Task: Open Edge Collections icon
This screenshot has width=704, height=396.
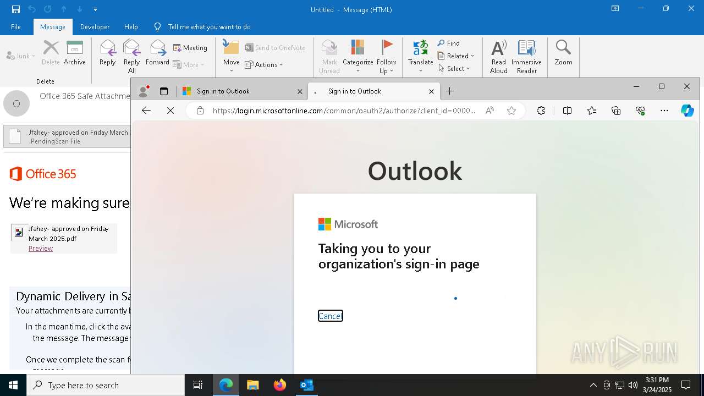Action: pos(616,111)
